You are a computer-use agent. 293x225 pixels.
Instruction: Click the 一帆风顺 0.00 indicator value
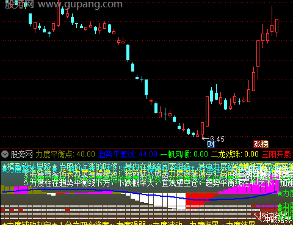click(x=184, y=154)
